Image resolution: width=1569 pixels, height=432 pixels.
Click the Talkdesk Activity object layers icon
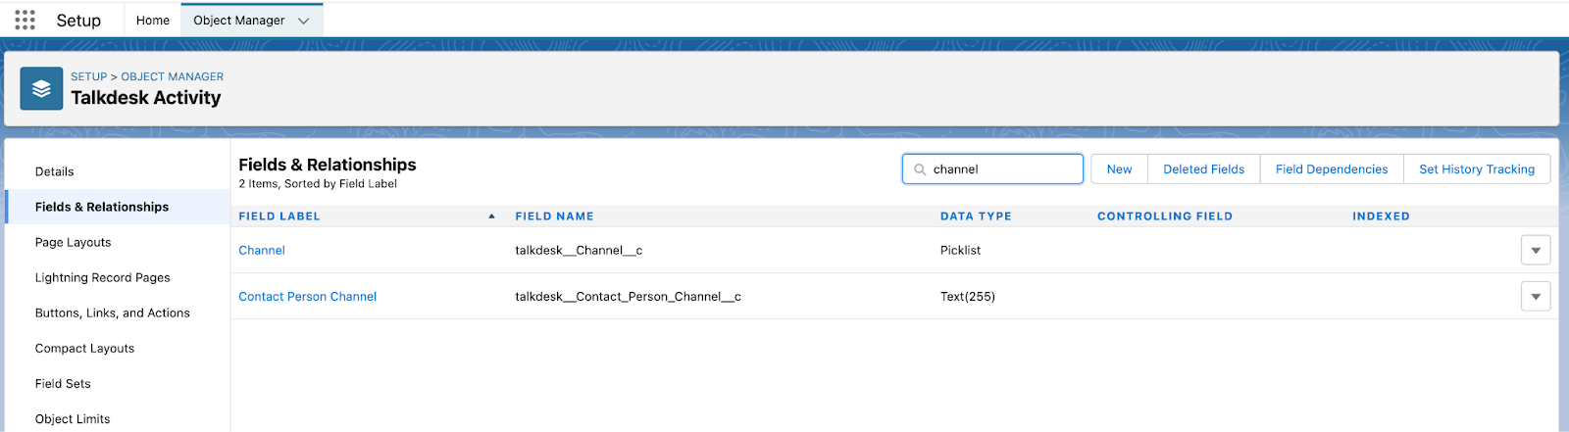point(41,89)
